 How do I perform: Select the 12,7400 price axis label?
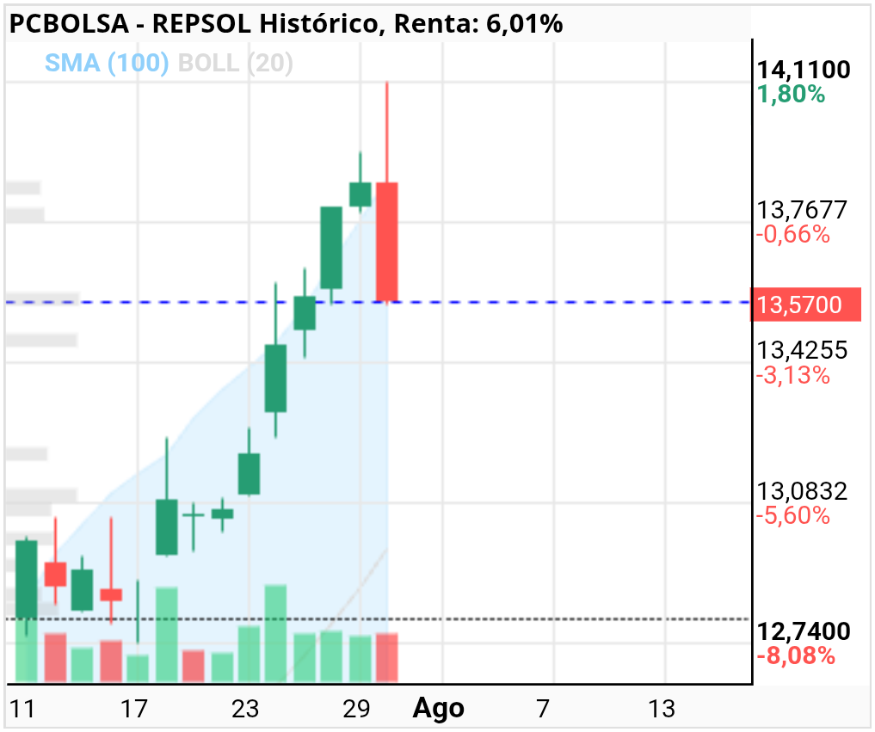[x=804, y=631]
